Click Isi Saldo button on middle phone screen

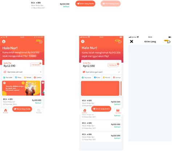[113, 65]
